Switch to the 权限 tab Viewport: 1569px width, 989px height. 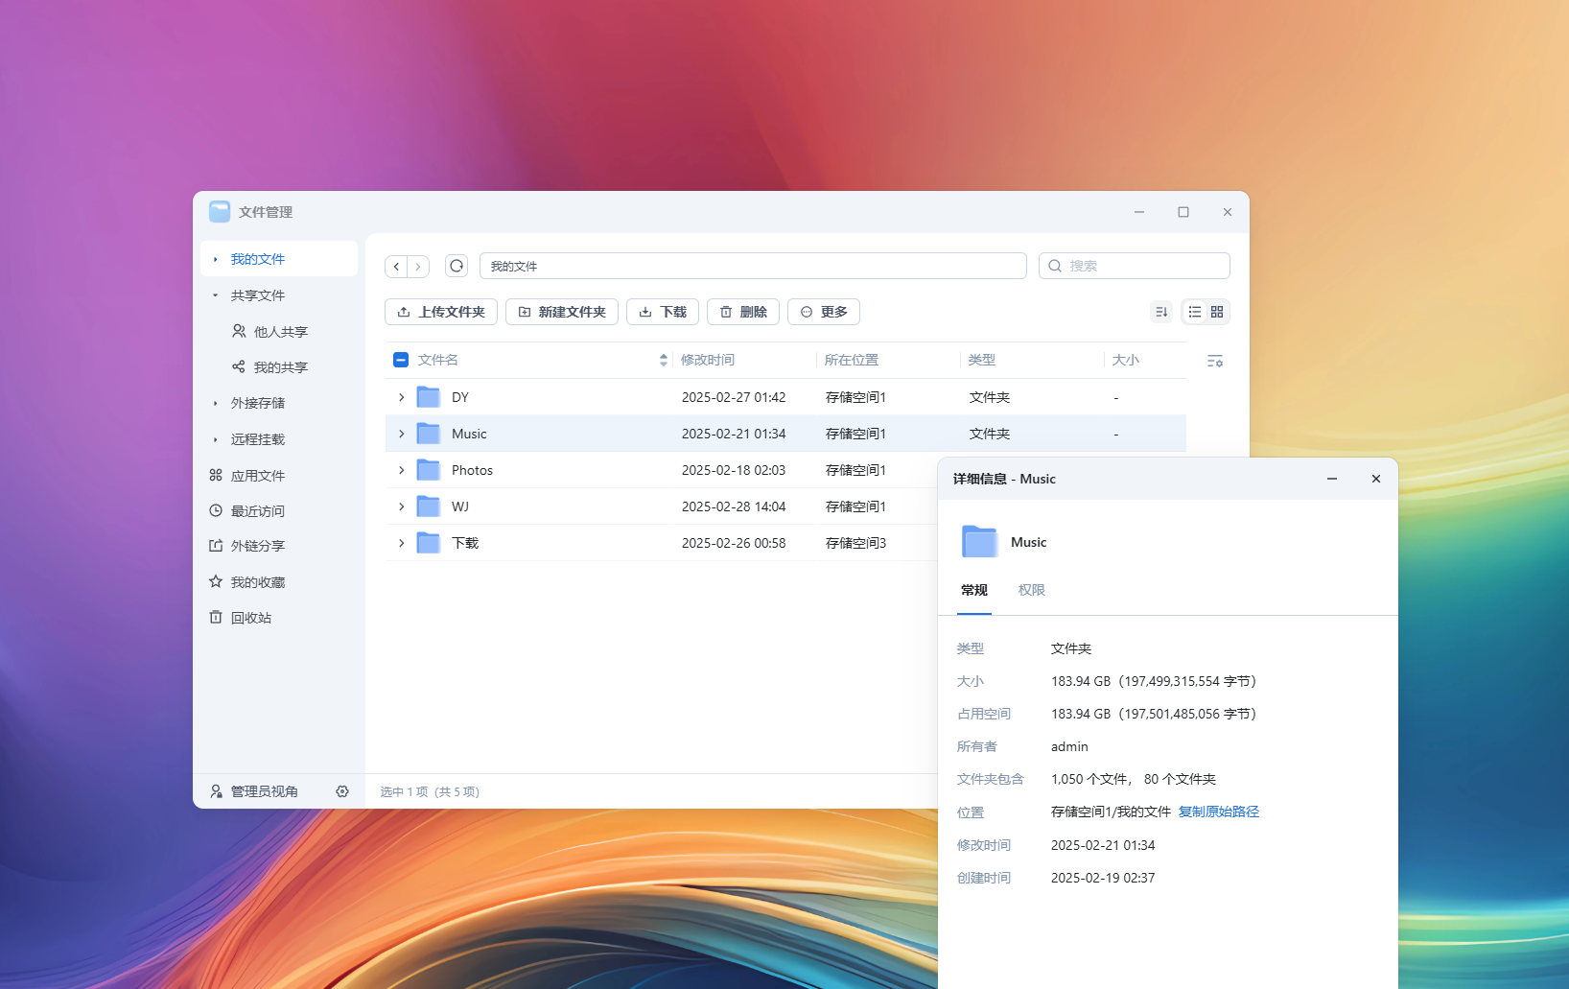coord(1032,590)
